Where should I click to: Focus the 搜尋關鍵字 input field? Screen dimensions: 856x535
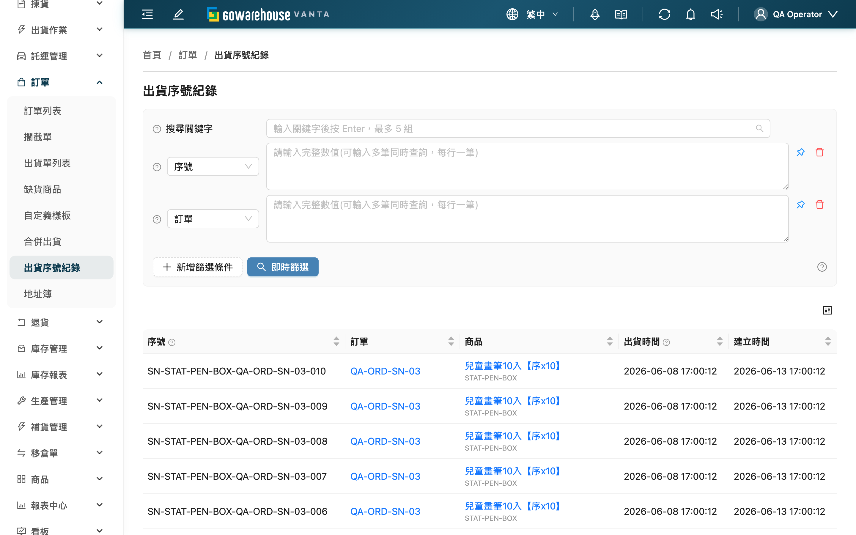pyautogui.click(x=518, y=128)
